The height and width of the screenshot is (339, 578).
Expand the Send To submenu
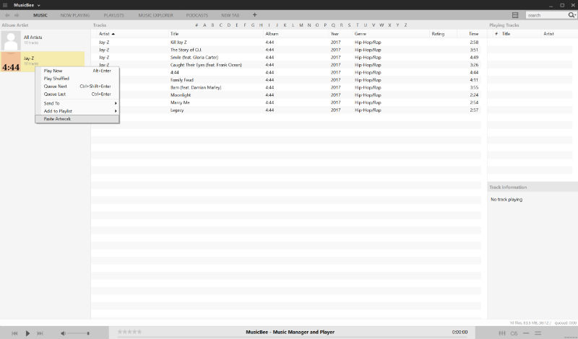pos(77,103)
